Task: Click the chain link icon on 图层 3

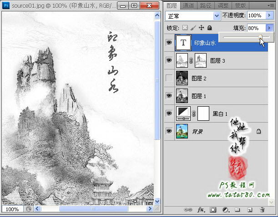Action: (x=191, y=61)
